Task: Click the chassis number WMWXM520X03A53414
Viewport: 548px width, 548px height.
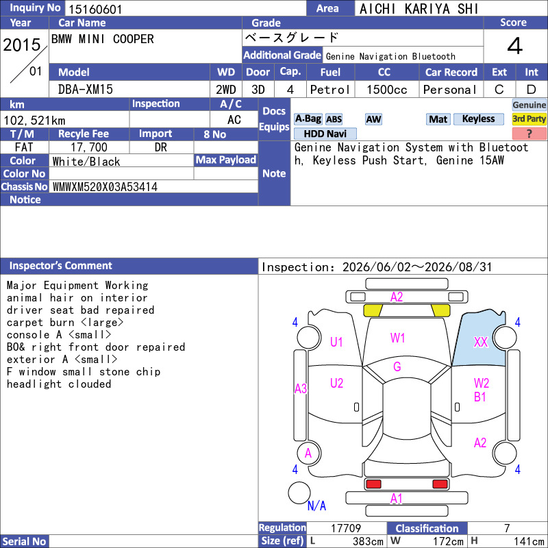Action: pos(105,186)
